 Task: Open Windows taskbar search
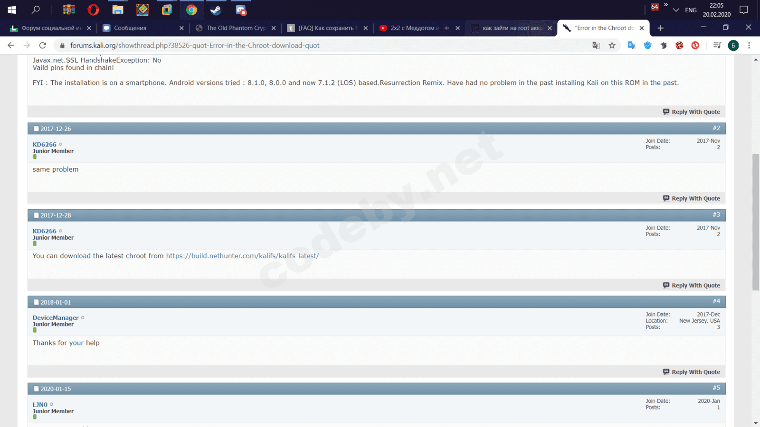pos(36,9)
